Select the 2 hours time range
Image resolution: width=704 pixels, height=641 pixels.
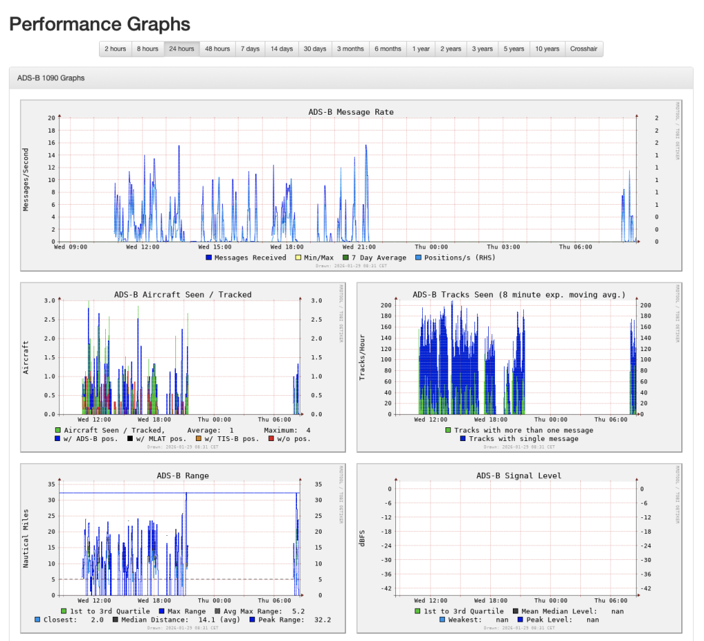pos(115,48)
